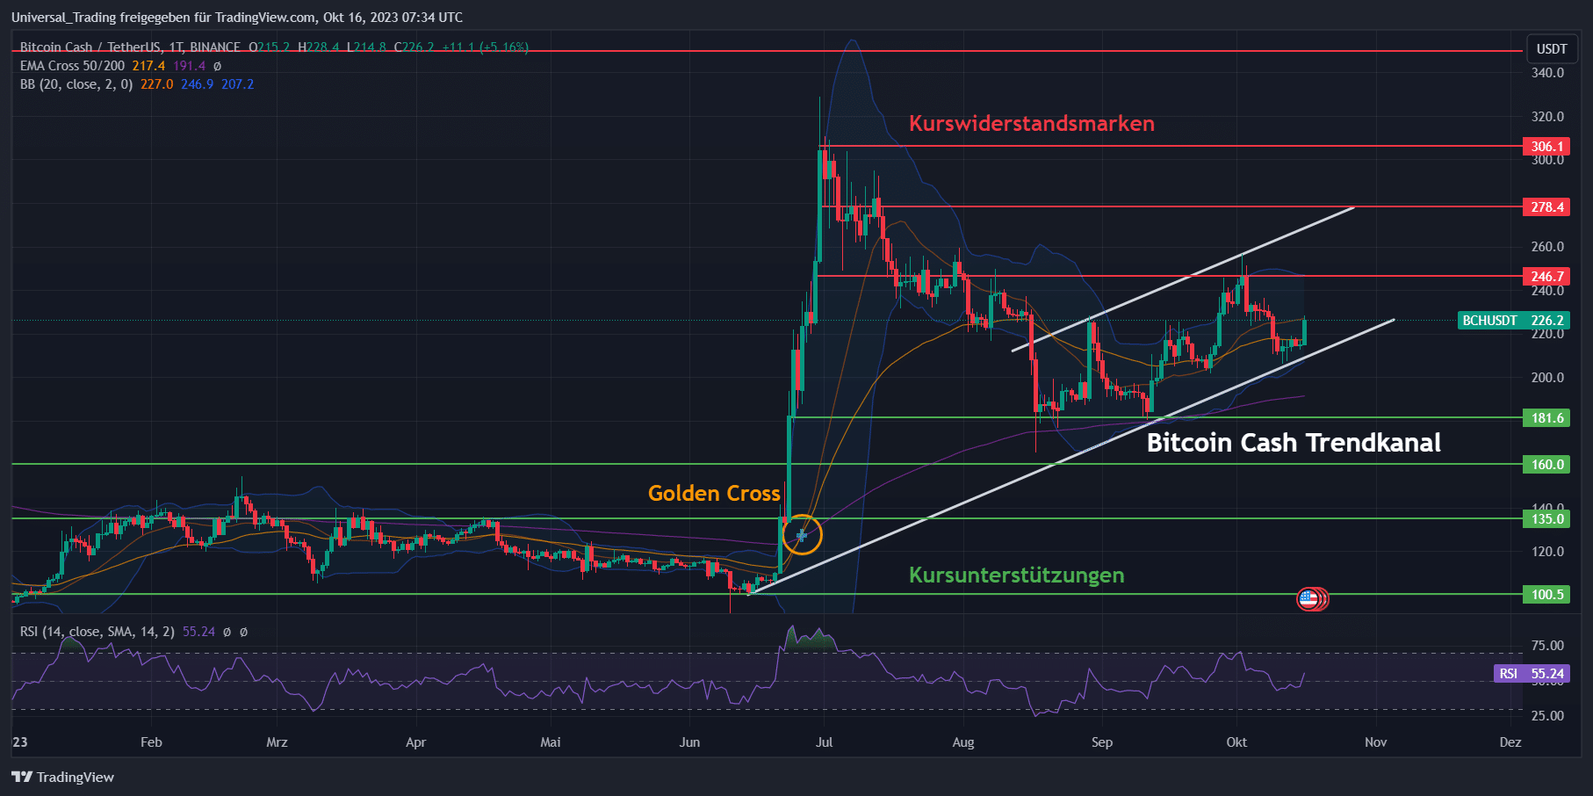Click the 75.00 RSI axis tick
The height and width of the screenshot is (796, 1593).
(x=1547, y=646)
